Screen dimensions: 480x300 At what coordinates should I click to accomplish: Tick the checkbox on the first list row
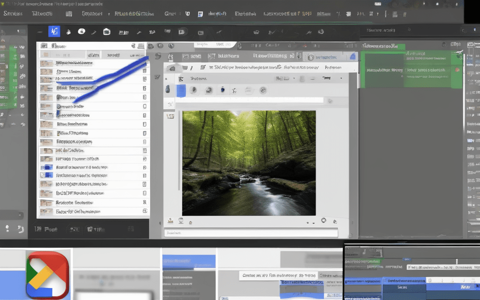tap(144, 63)
